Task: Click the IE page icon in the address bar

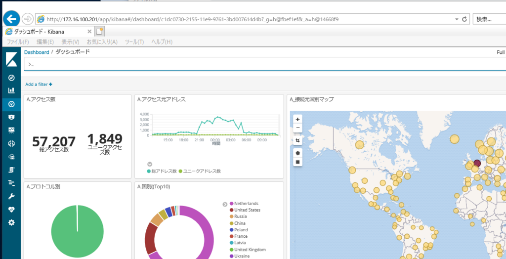Action: pos(41,19)
